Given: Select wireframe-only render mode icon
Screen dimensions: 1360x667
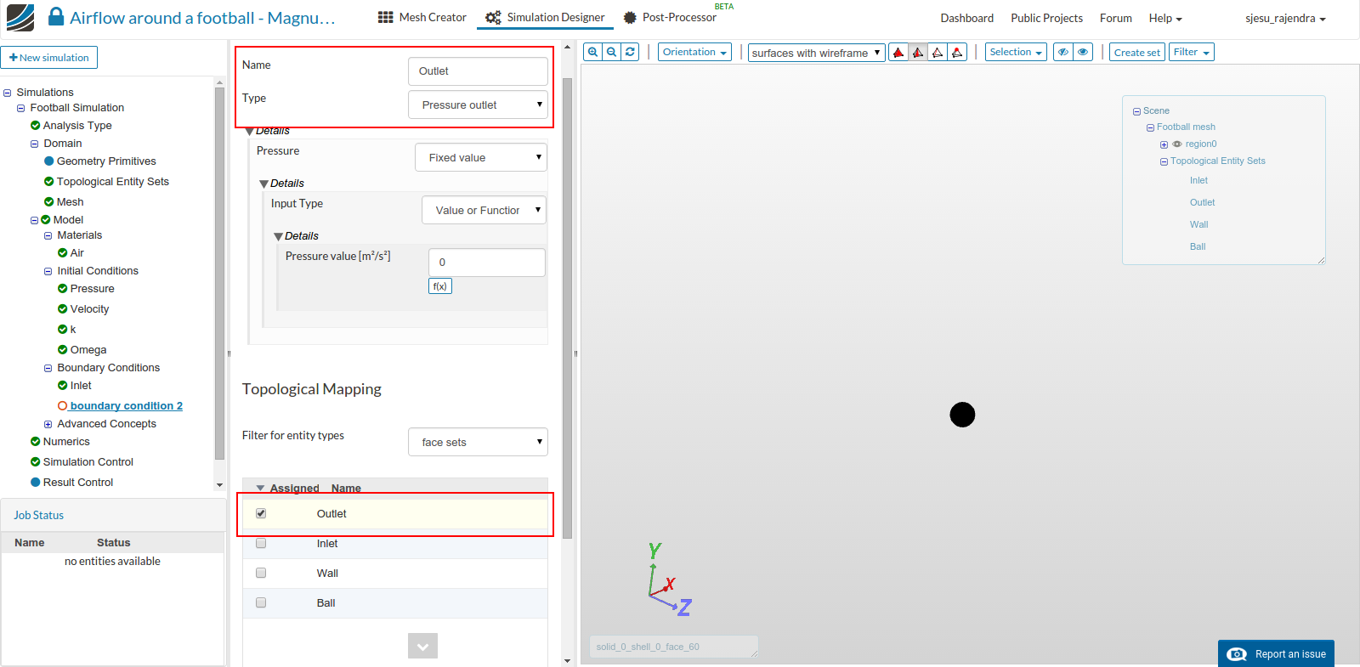Looking at the screenshot, I should tap(938, 53).
